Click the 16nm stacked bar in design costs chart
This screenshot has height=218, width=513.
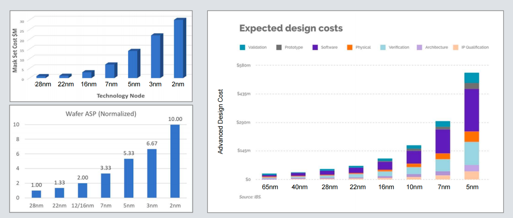(x=385, y=169)
